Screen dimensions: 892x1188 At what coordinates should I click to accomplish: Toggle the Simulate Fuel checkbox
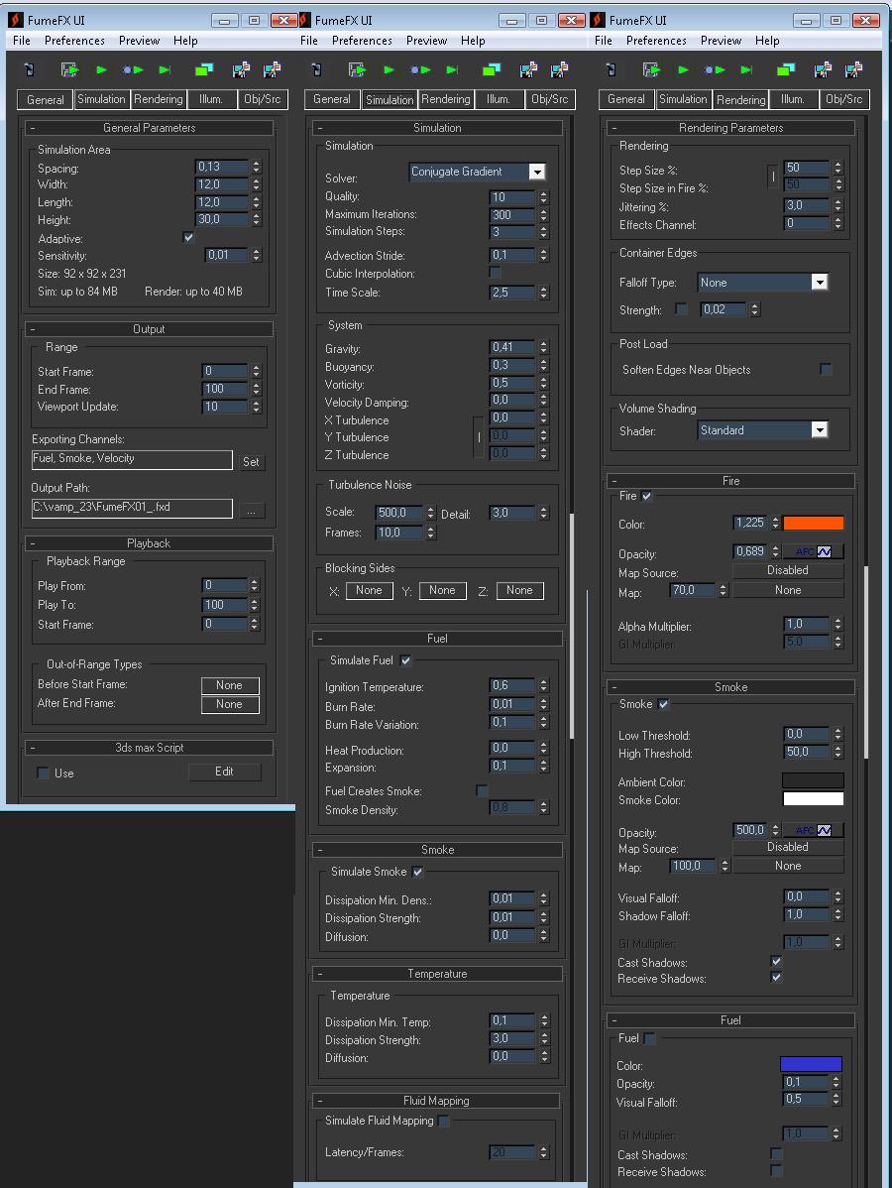tap(406, 660)
